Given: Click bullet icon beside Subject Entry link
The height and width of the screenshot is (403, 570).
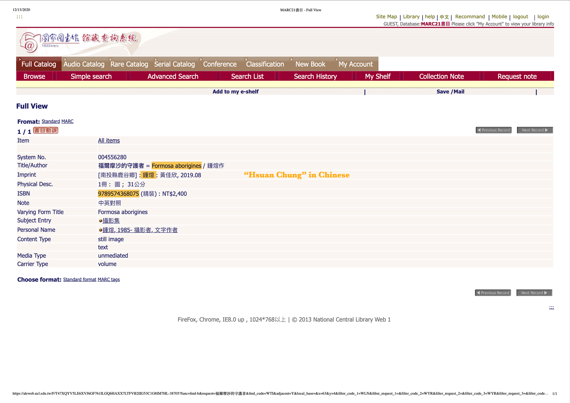Looking at the screenshot, I should click(x=100, y=221).
